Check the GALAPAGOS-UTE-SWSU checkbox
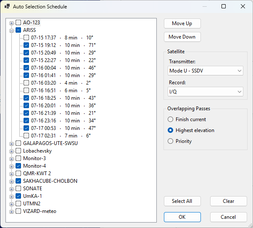Image resolution: width=253 pixels, height=228 pixels. 18,143
